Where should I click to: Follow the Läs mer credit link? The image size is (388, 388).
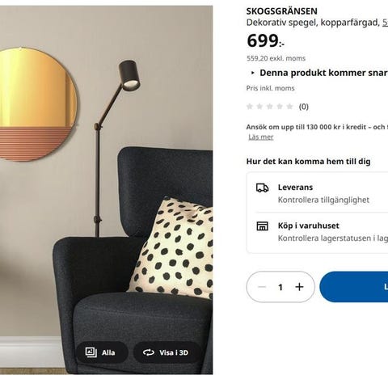click(261, 137)
